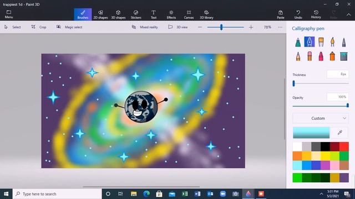This screenshot has width=355, height=199.
Task: Click the Opacity value field
Action: coord(337,97)
